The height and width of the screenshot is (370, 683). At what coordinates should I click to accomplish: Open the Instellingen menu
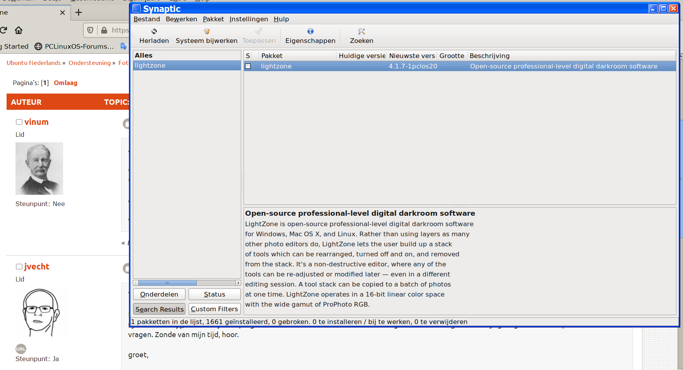(x=249, y=19)
